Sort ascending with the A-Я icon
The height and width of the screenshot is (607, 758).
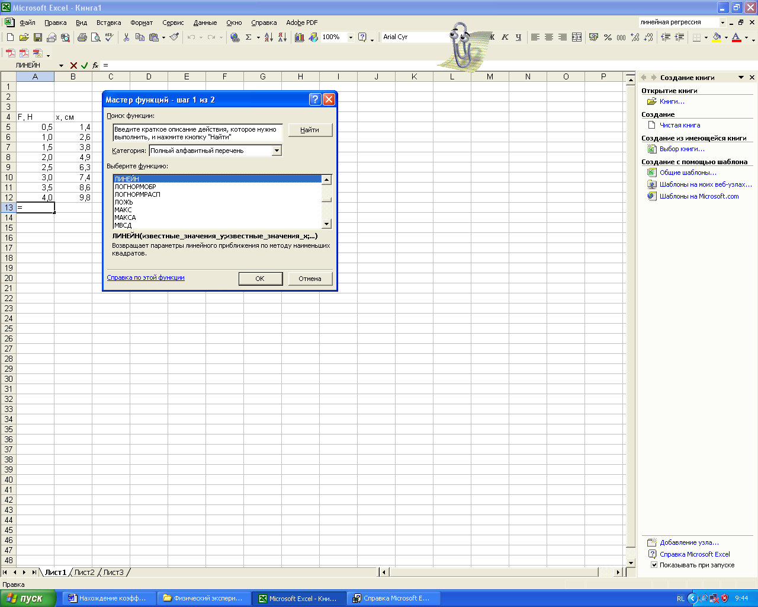click(268, 37)
